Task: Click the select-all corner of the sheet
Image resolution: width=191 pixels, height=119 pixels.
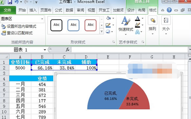Action: 5,57
